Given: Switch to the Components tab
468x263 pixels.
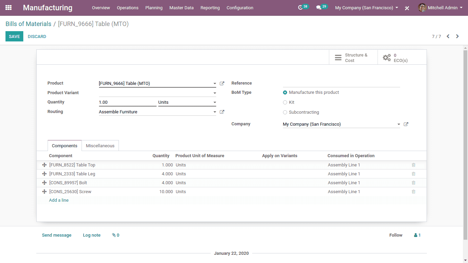Looking at the screenshot, I should (x=64, y=146).
